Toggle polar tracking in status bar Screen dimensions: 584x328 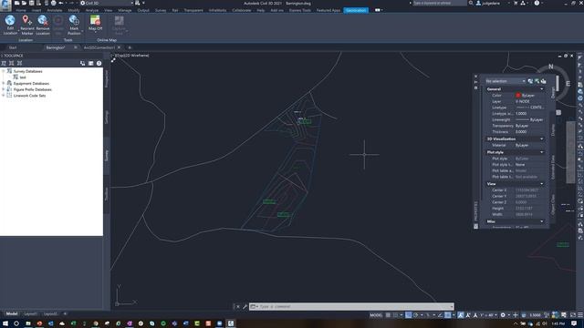[x=416, y=315]
